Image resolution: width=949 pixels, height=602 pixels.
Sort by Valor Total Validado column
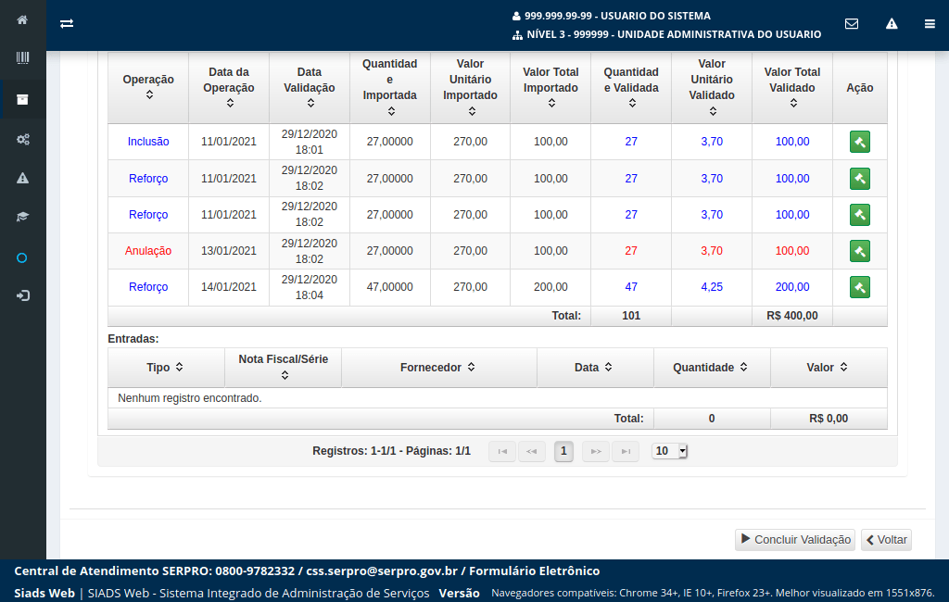click(793, 104)
